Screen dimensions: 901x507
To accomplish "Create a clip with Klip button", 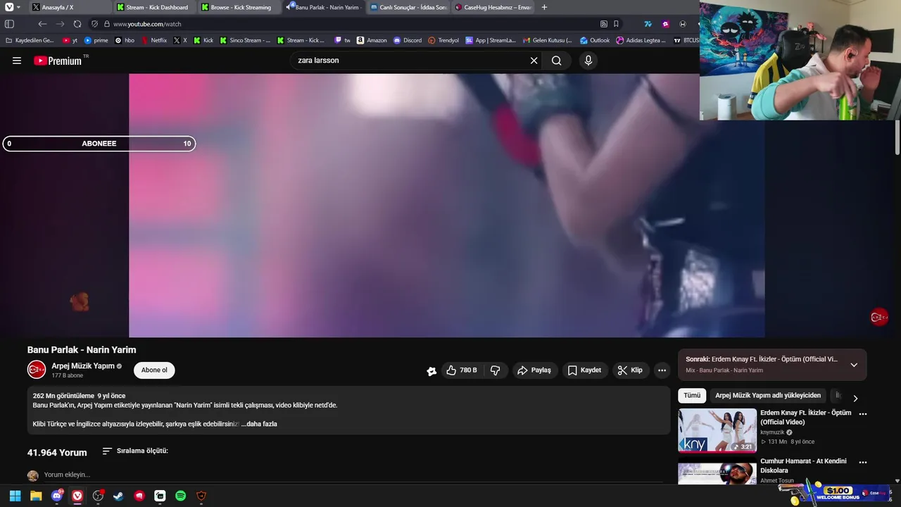I will [629, 370].
